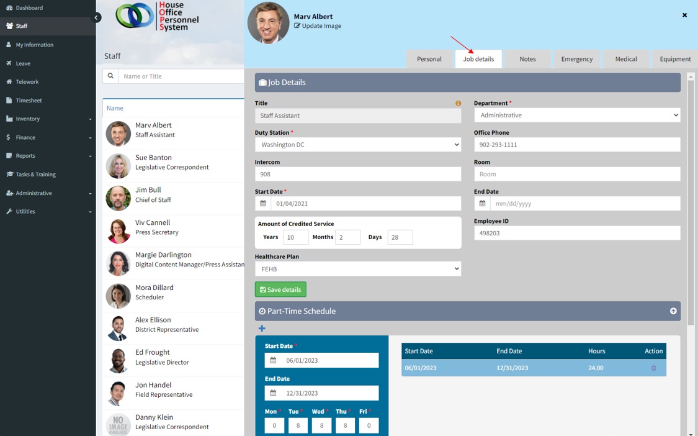Expand the Healthcare Plan dropdown
The image size is (698, 436).
coord(357,269)
